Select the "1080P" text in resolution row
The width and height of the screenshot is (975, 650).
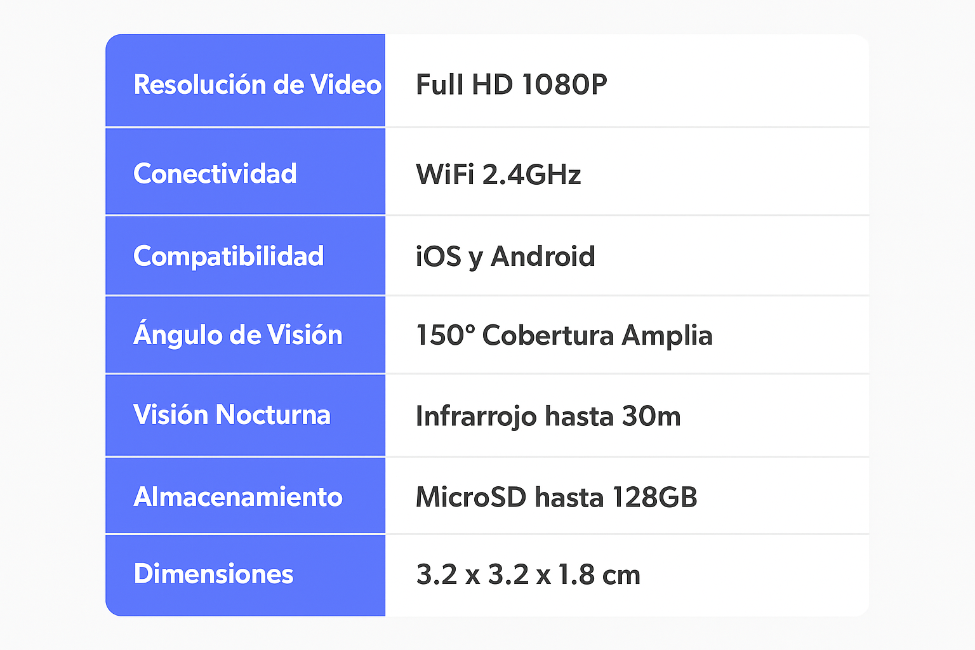[564, 84]
